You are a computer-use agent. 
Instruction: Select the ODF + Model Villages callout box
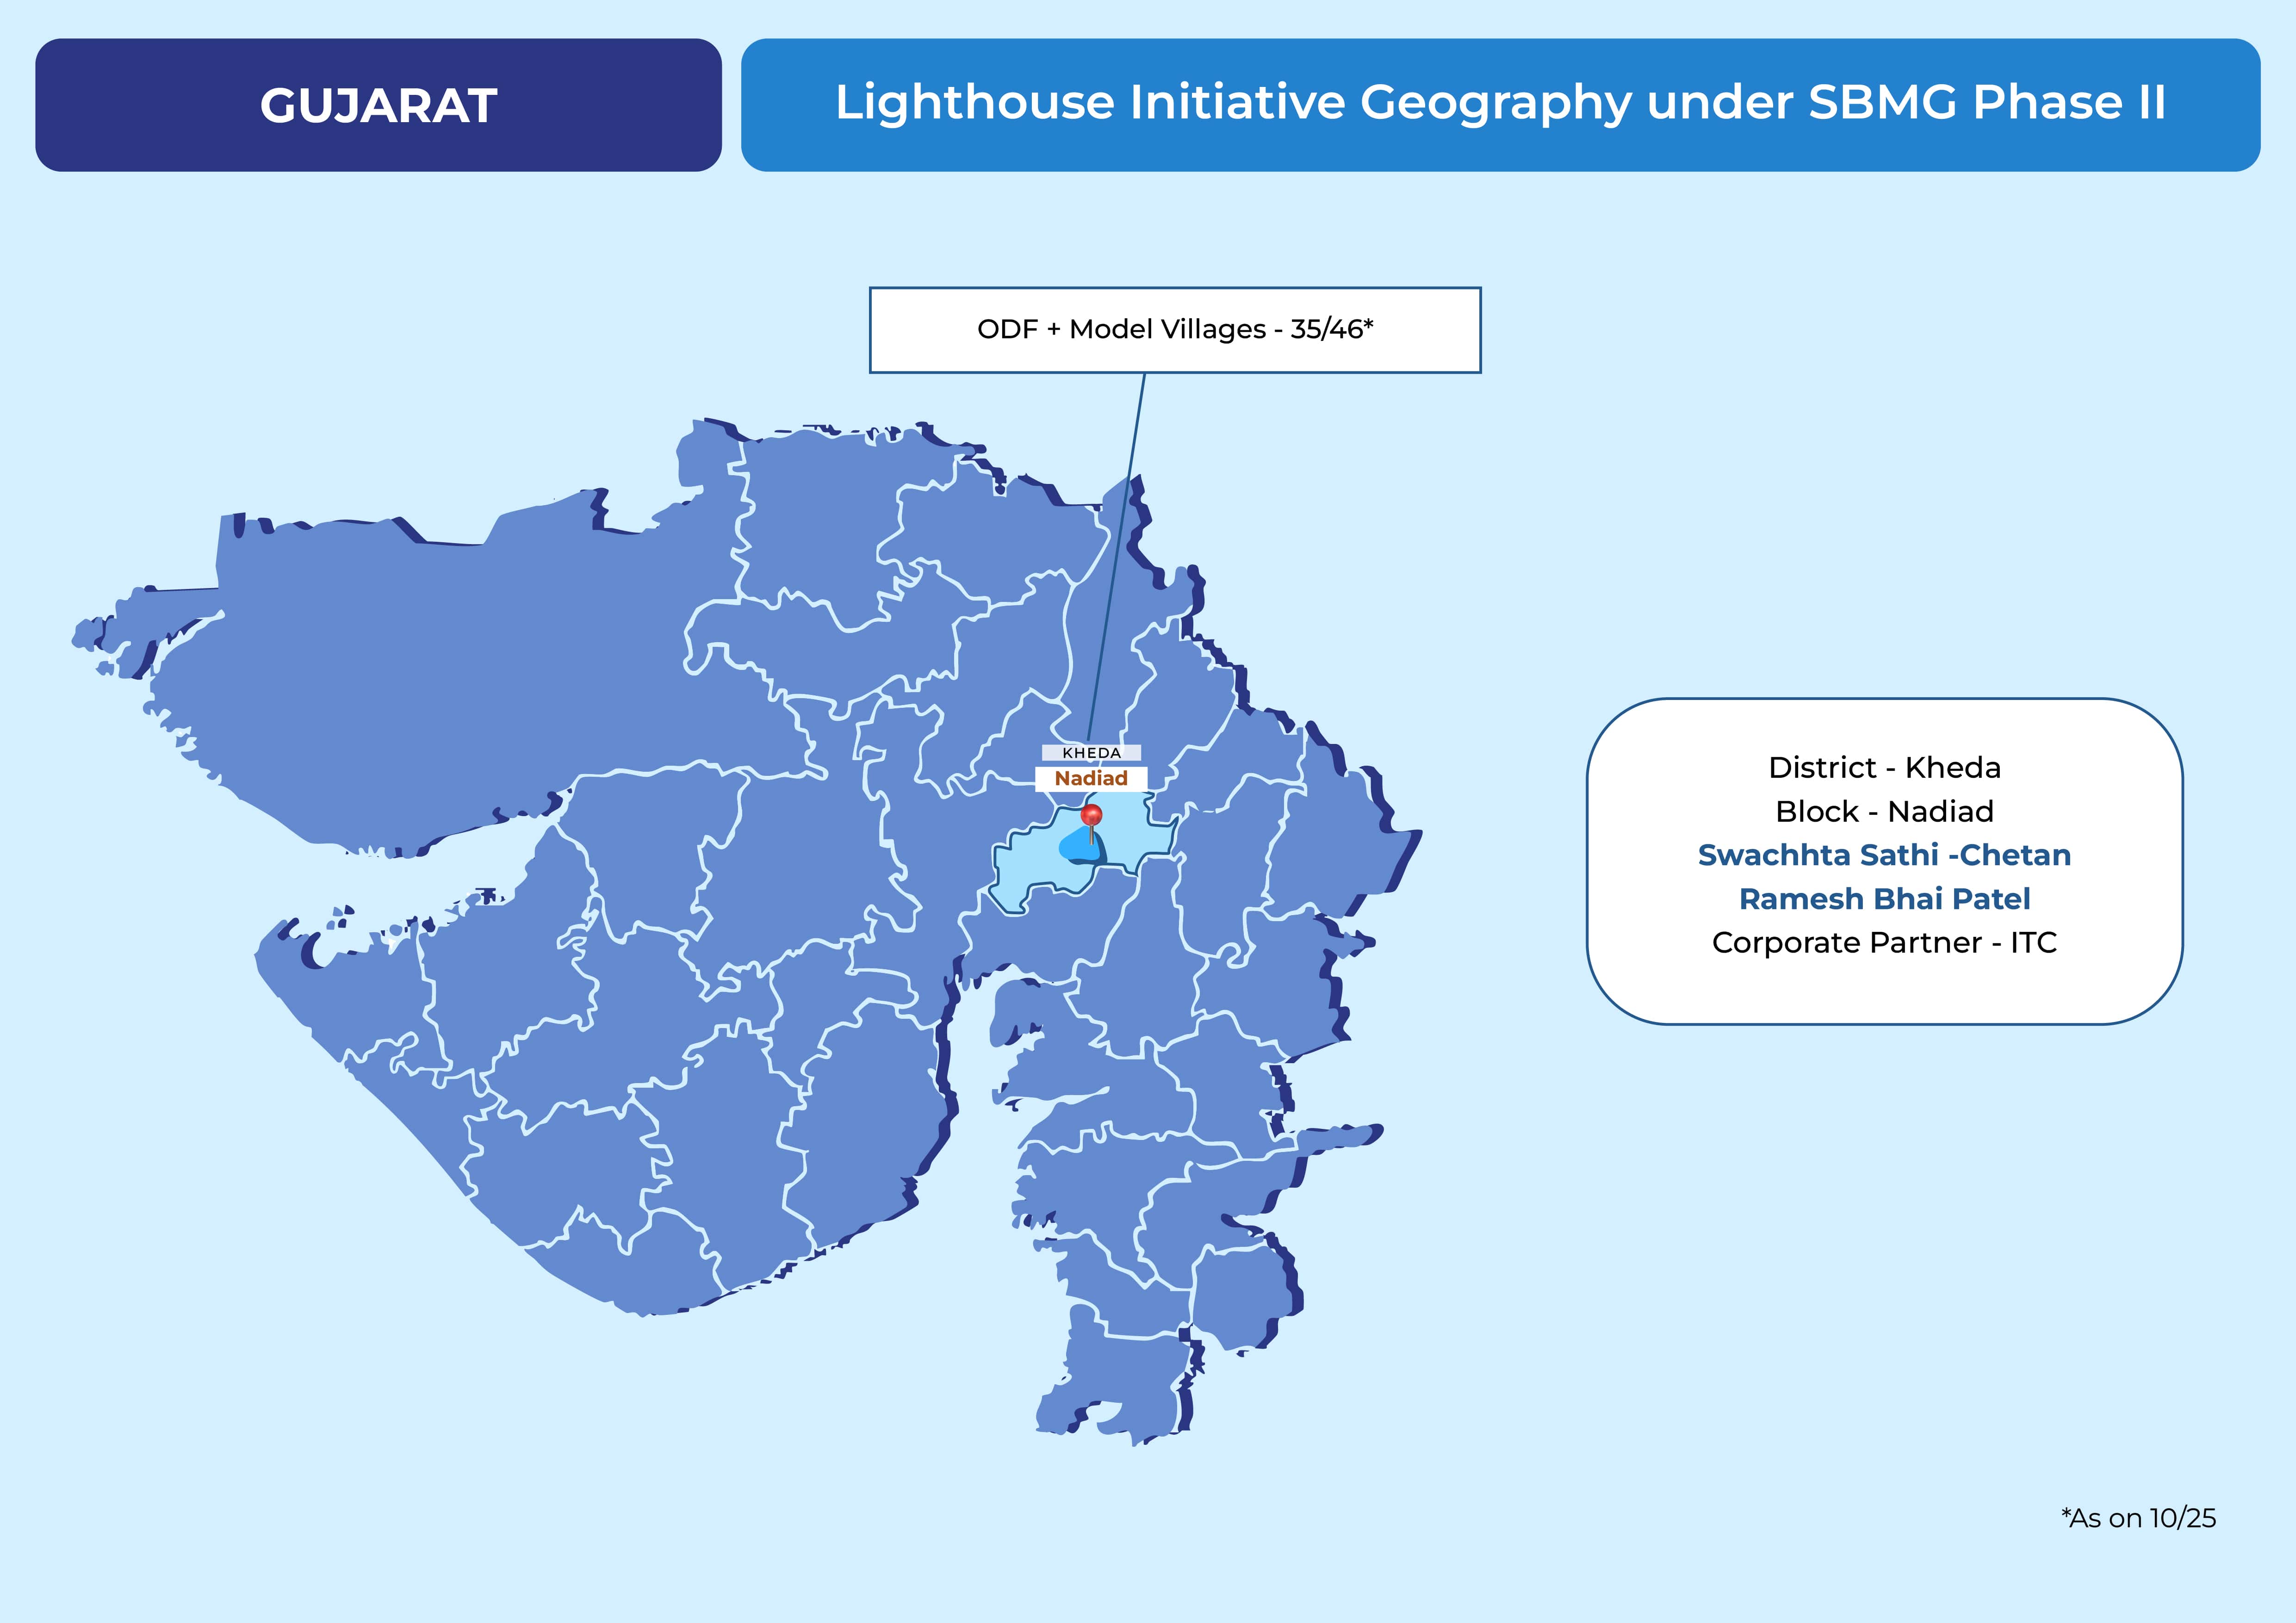[x=1174, y=330]
